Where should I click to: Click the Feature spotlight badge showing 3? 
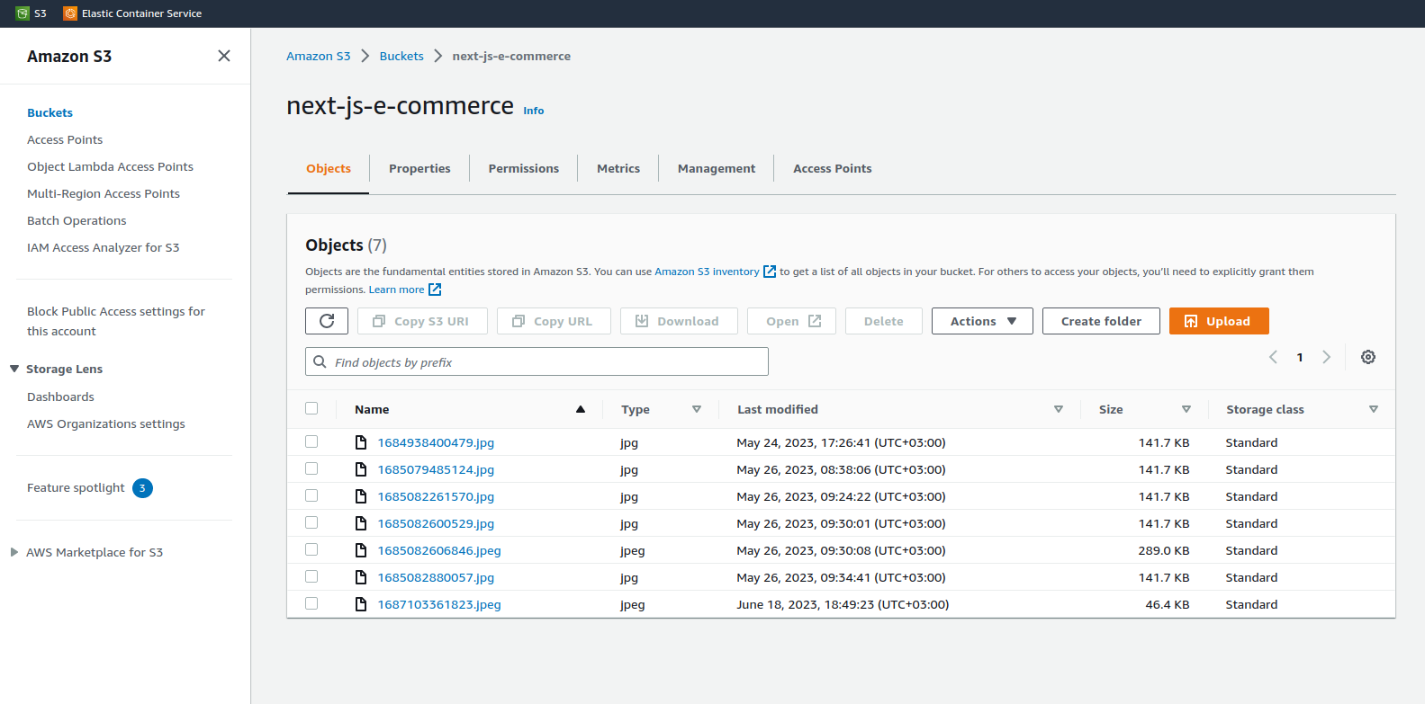click(x=142, y=488)
